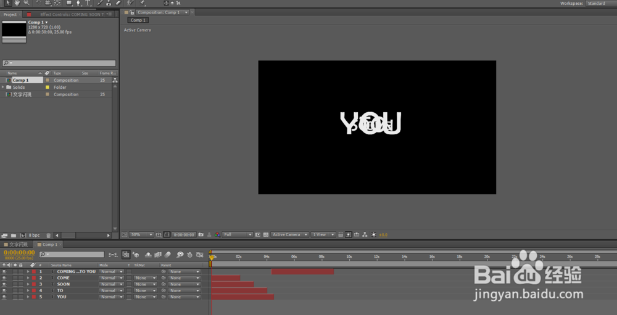This screenshot has width=617, height=315.
Task: Toggle Auto-keyframe stopwatch in timeline
Action: [189, 255]
